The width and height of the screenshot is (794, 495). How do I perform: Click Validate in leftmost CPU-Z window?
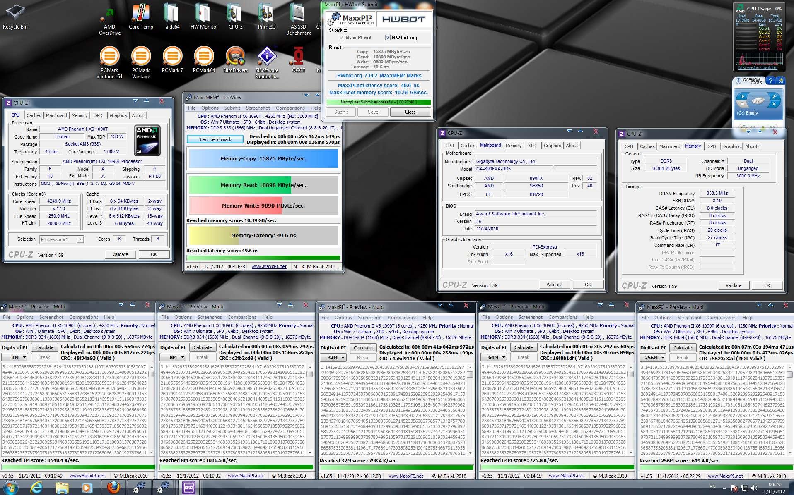[x=120, y=254]
